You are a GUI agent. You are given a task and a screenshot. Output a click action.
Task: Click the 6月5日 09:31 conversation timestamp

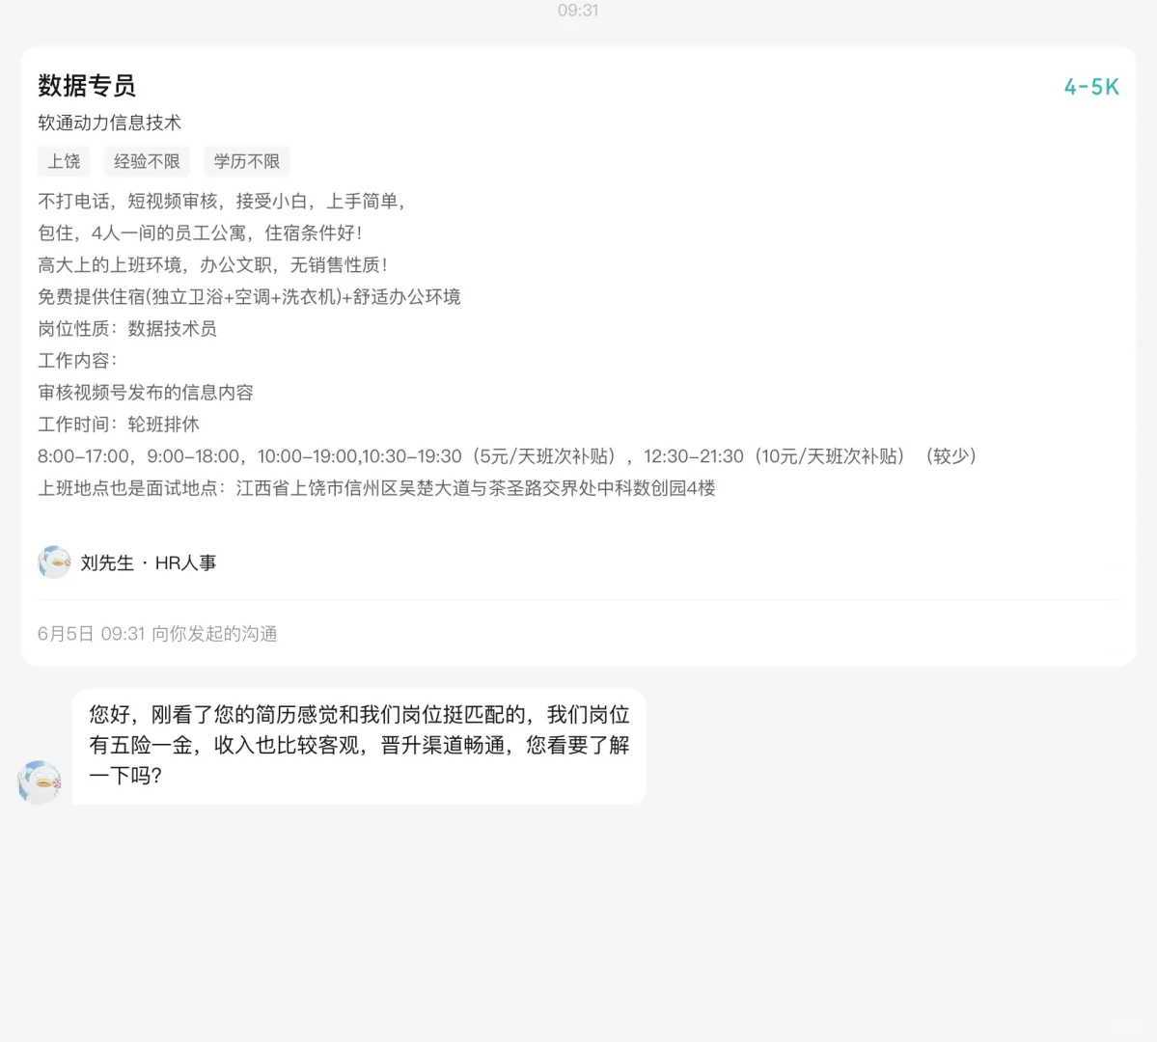point(95,634)
